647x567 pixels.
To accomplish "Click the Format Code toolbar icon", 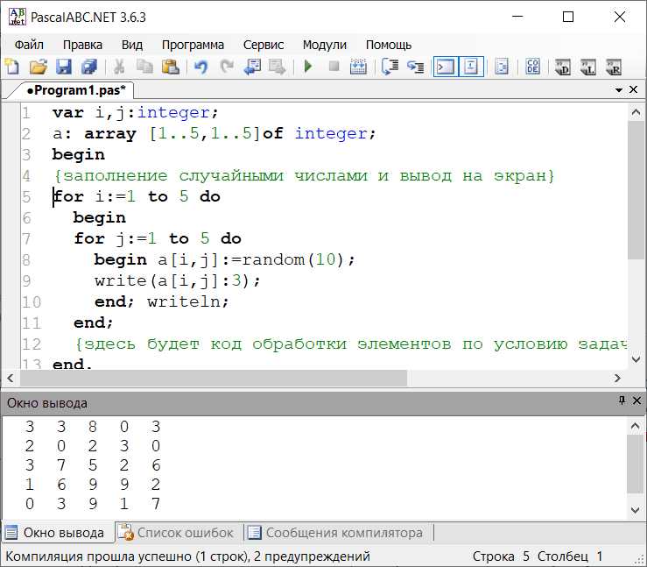I will tap(502, 67).
